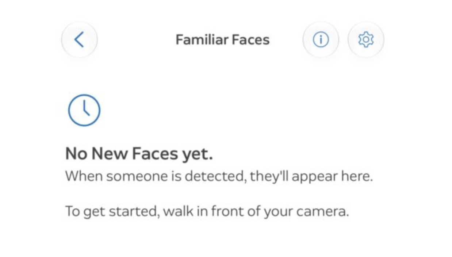Click the Familiar Faces page title

pyautogui.click(x=223, y=39)
